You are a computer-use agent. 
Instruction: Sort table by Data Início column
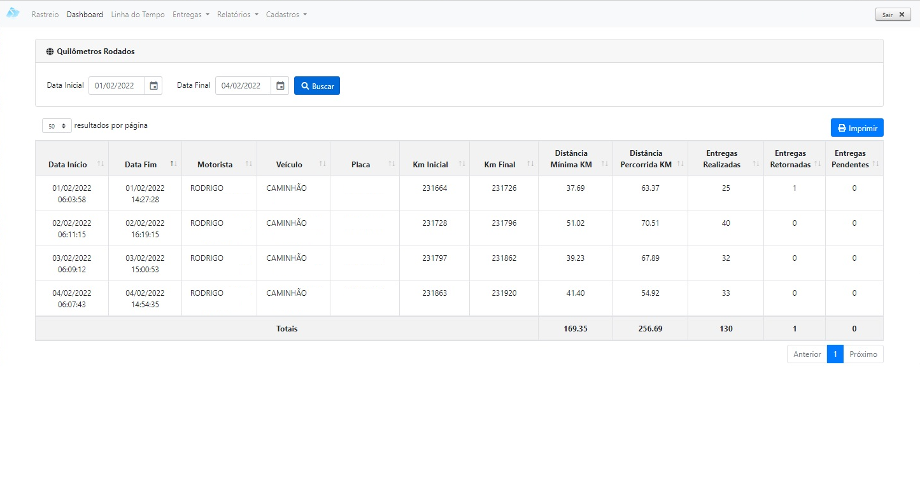(68, 165)
